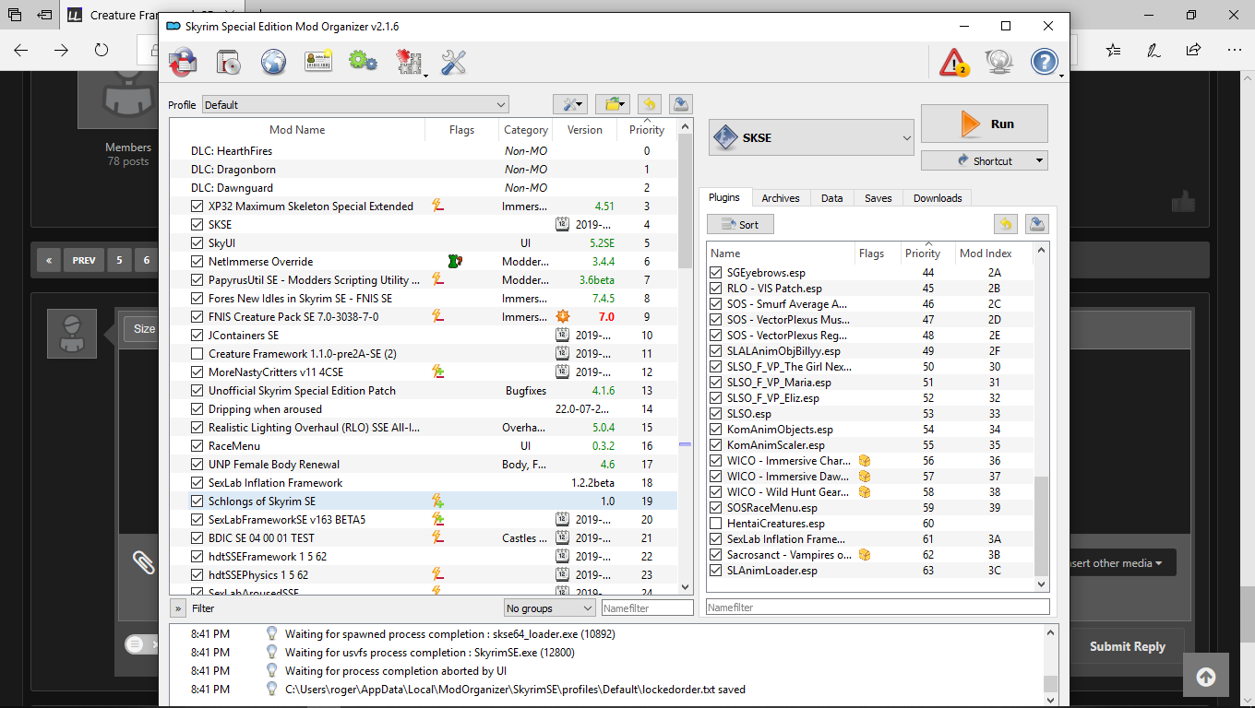This screenshot has height=708, width=1255.
Task: Click the restore backup icon in Plugins tab
Action: pos(1005,224)
